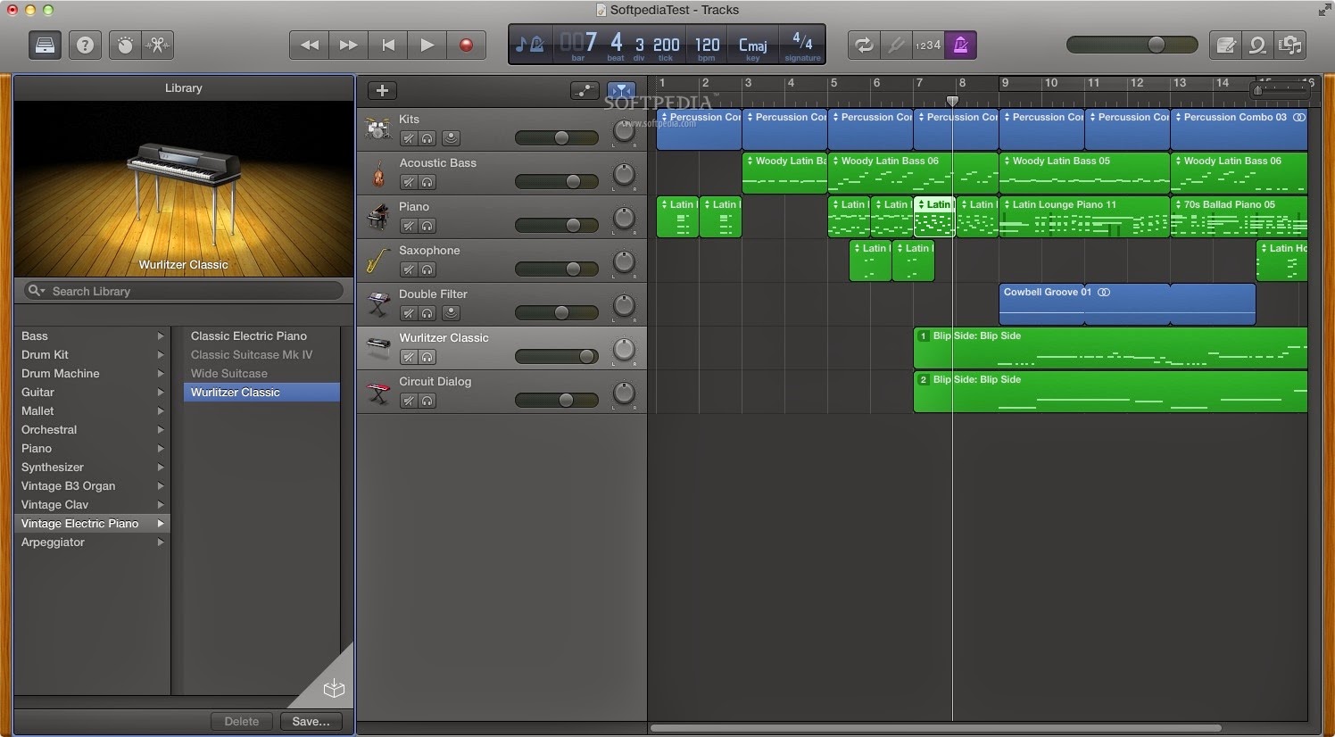Rewind the playhead
This screenshot has height=737, width=1335.
click(310, 45)
